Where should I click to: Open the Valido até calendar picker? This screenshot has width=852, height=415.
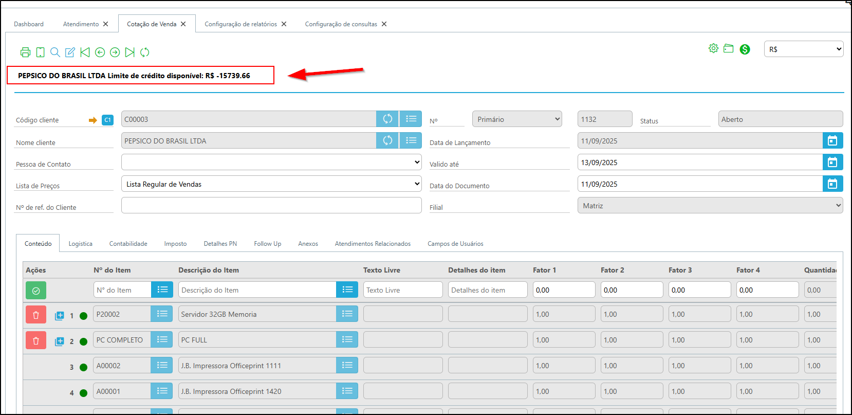832,163
